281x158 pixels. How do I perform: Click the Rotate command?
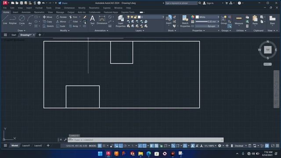click(61, 17)
